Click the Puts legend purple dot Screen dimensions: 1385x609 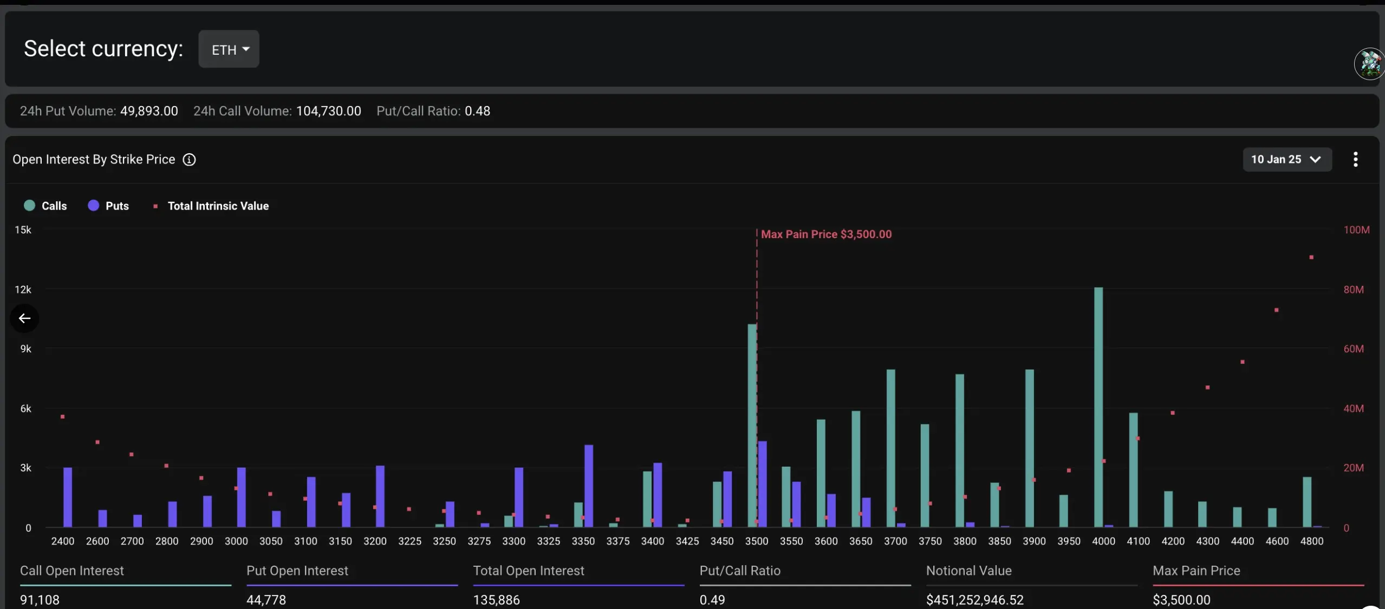coord(94,206)
